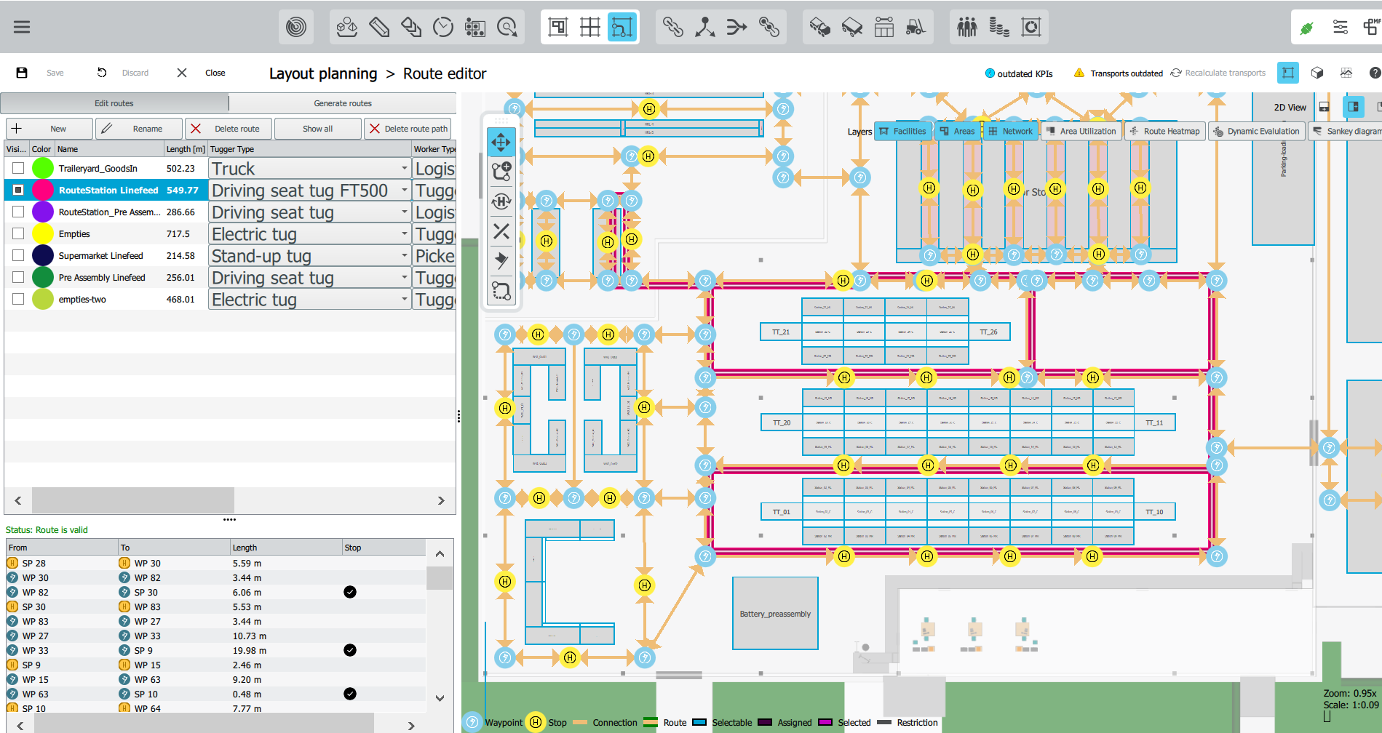
Task: Select the stop placement tool in map toolbar
Action: (x=501, y=201)
